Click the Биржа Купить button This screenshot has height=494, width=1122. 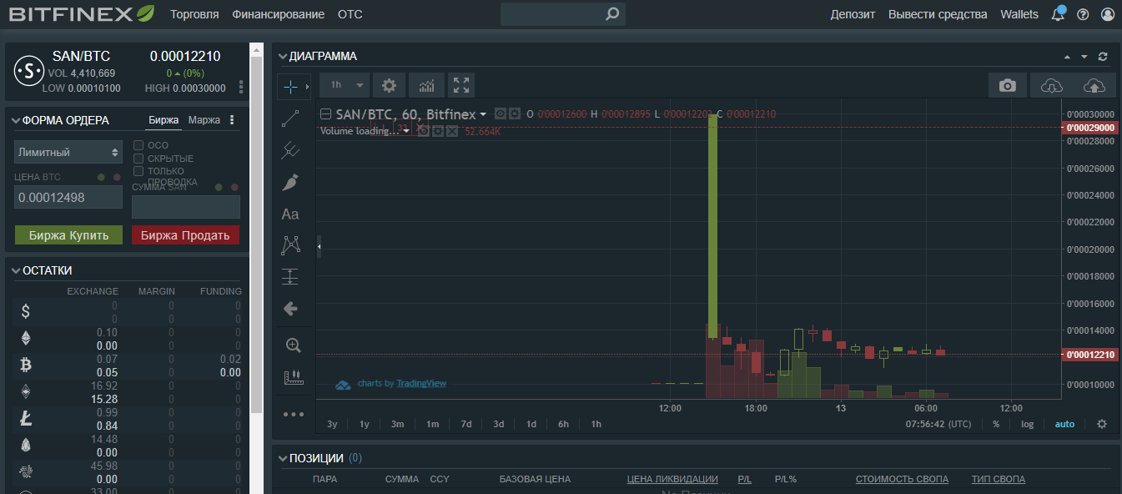(68, 235)
